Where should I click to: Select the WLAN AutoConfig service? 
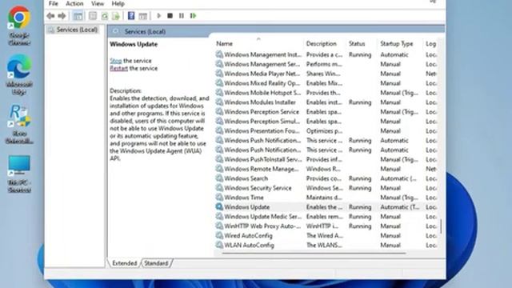pyautogui.click(x=326, y=246)
